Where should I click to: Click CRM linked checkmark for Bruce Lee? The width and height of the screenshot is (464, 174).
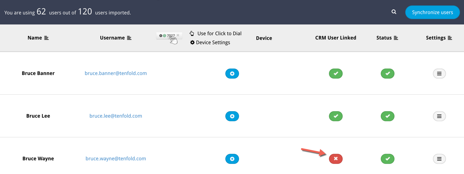[x=336, y=116]
